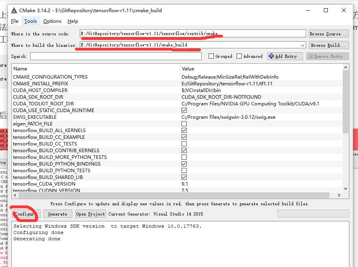Click the vertical scrollbar thumb of entries list

tap(345, 101)
